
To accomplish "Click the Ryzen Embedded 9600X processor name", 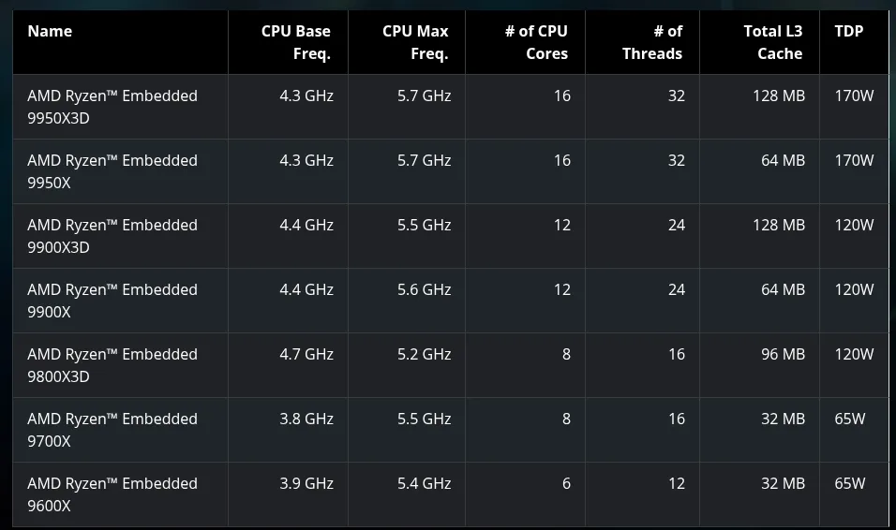I will 112,494.
